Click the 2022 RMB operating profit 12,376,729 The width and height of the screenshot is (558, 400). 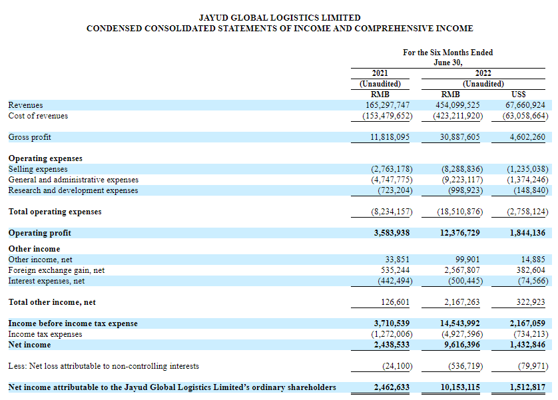(x=457, y=233)
